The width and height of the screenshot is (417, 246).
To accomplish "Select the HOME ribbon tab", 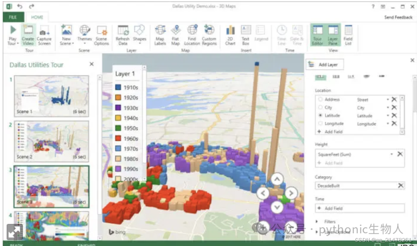I will tap(37, 17).
